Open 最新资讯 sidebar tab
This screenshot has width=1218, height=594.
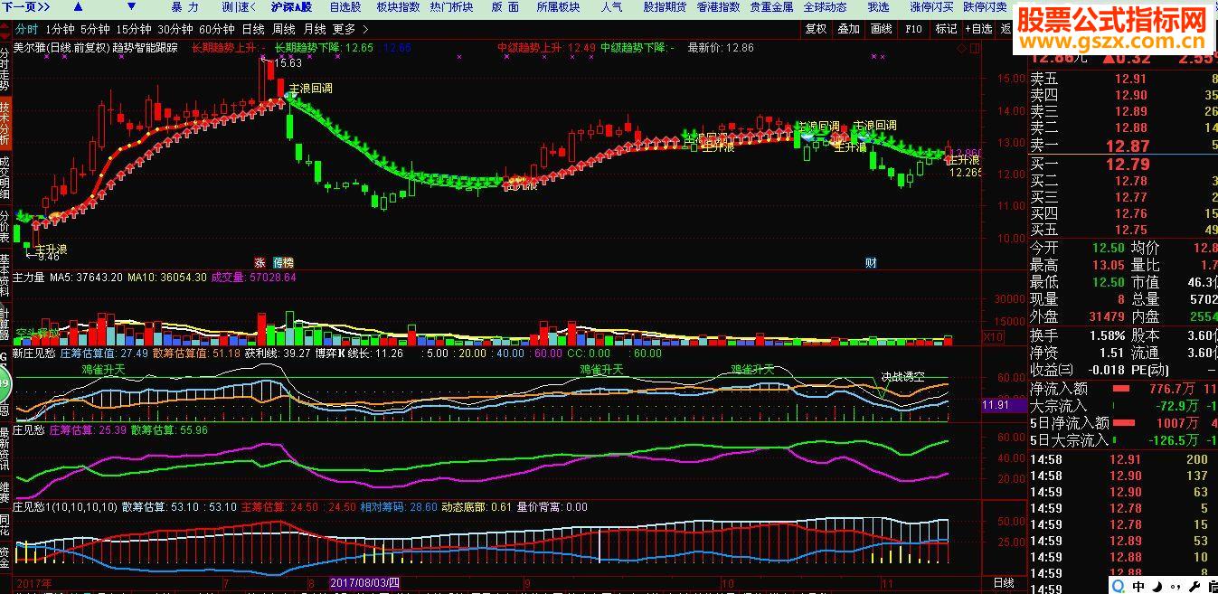(5, 449)
